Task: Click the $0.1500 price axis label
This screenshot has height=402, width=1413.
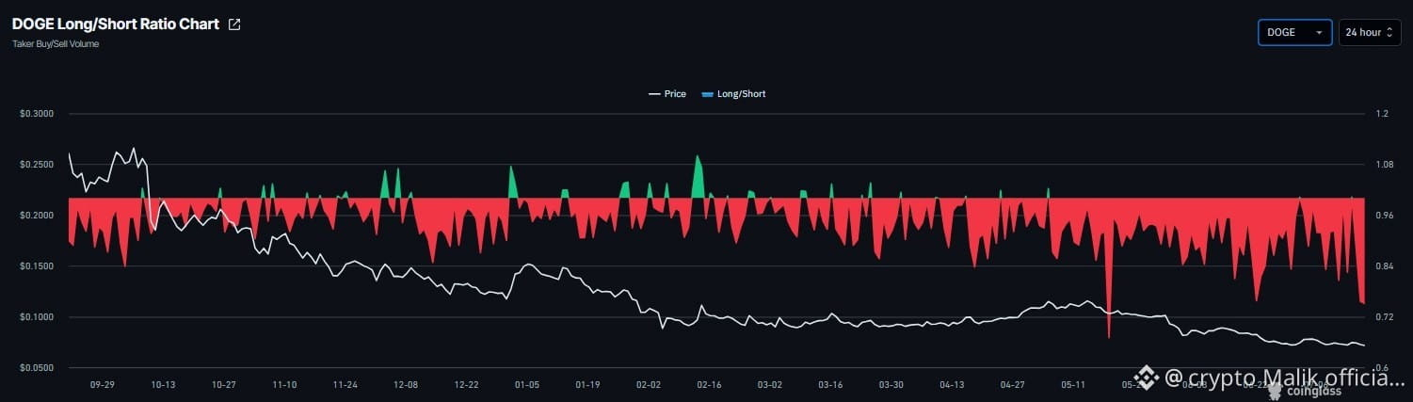Action: 36,266
